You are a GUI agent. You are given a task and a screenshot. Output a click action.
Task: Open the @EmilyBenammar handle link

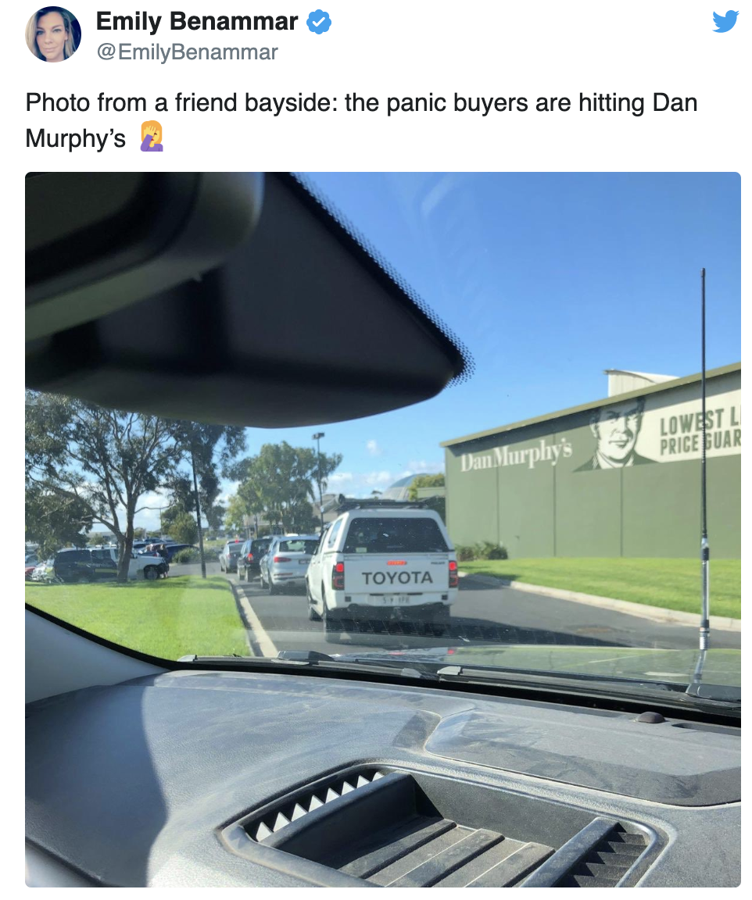tap(188, 52)
